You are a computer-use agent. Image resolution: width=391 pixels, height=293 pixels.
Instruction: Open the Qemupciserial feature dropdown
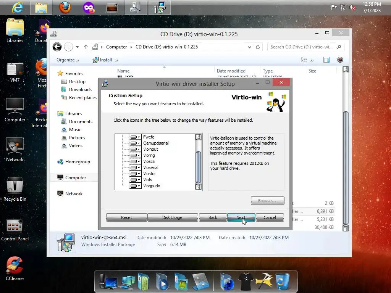point(136,143)
